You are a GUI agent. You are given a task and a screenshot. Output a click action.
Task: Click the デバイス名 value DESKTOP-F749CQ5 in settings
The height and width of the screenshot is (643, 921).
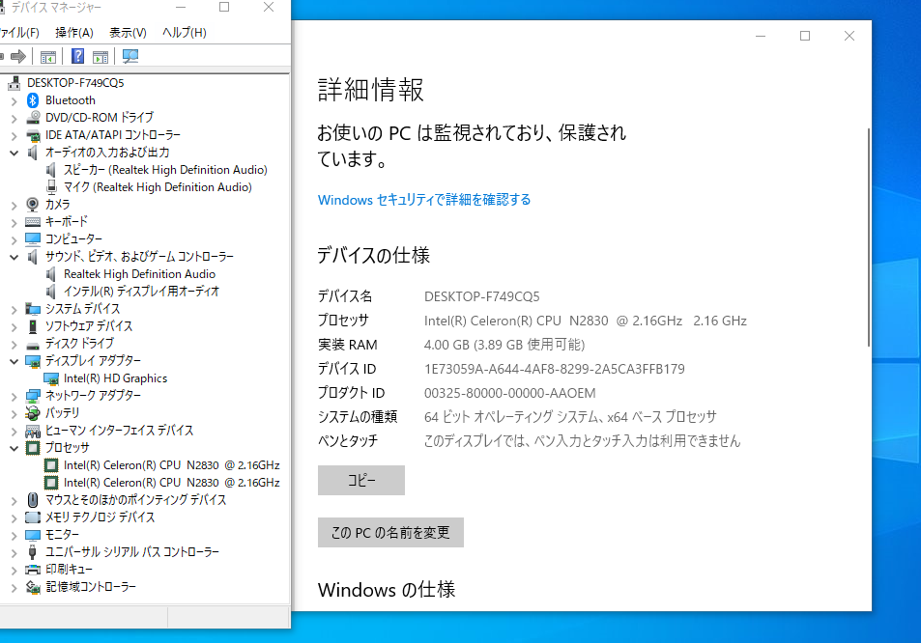click(481, 296)
